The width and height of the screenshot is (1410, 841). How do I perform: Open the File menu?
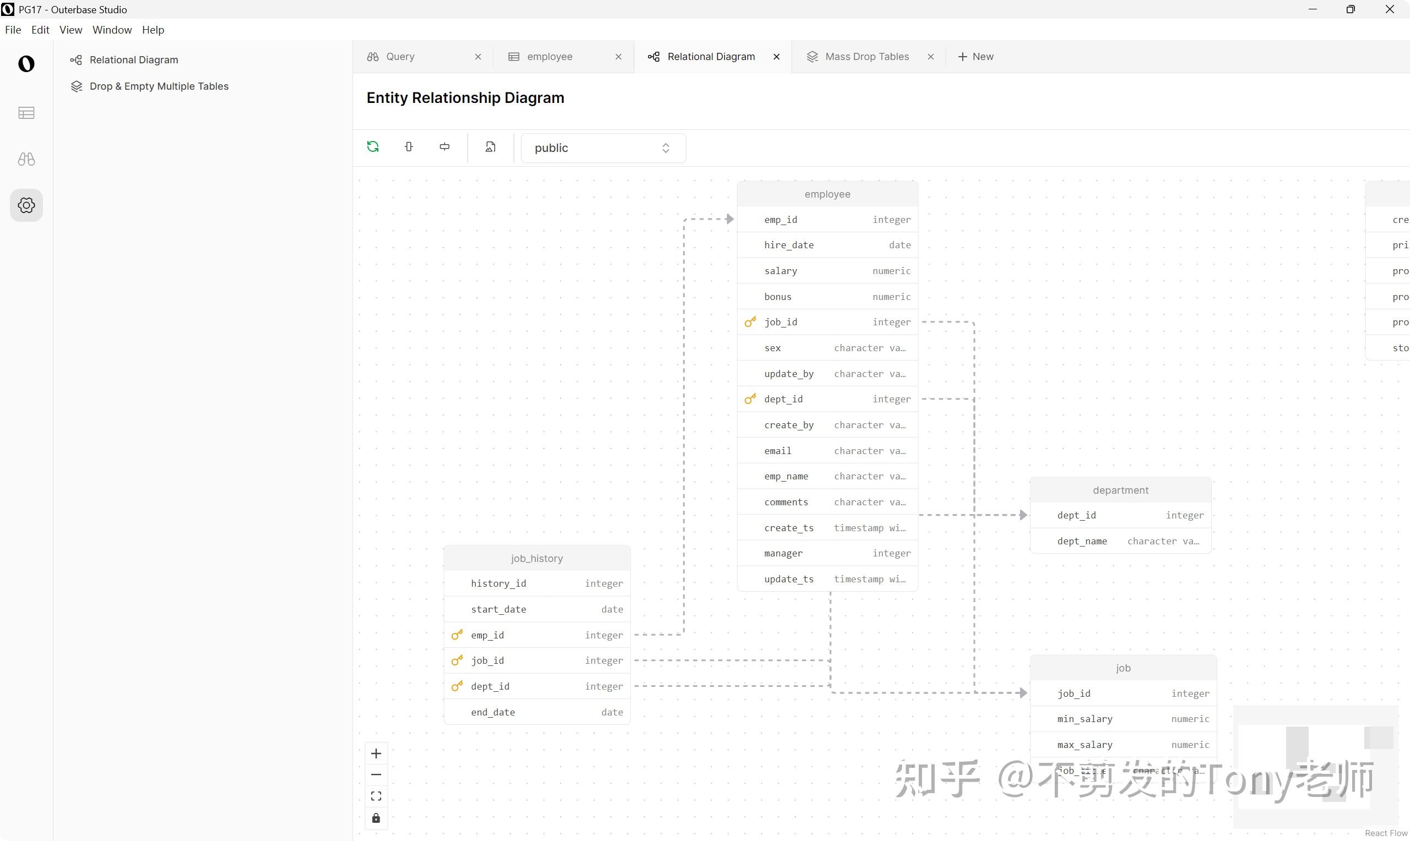(x=13, y=30)
